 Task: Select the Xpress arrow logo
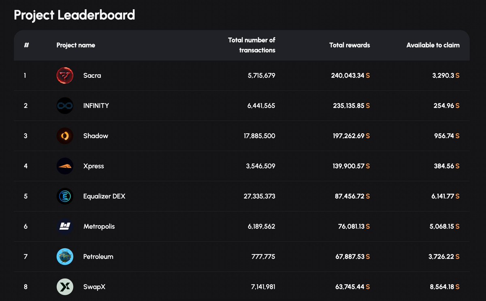[x=65, y=166]
